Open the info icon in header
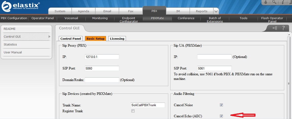The height and width of the screenshot is (119, 292). [283, 2]
